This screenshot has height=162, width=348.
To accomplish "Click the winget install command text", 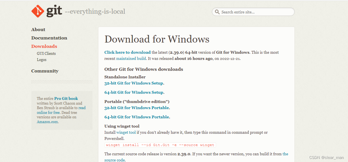I will [x=160, y=145].
